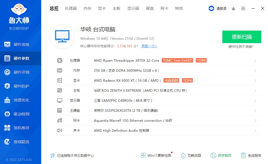Image resolution: width=268 pixels, height=164 pixels.
Task: Open the 清理优化 broom icon
Action: [7, 100]
